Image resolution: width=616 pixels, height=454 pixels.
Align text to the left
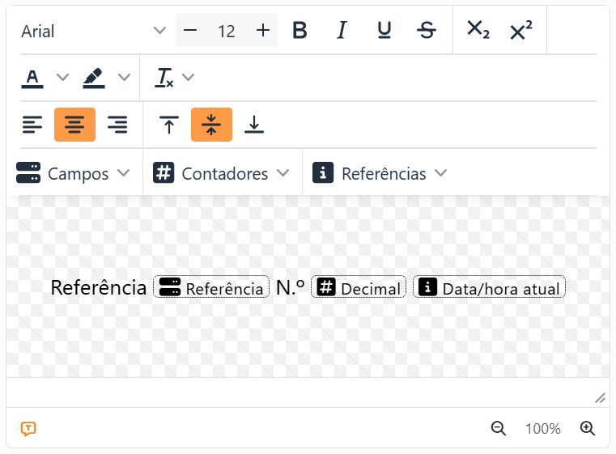click(x=32, y=125)
